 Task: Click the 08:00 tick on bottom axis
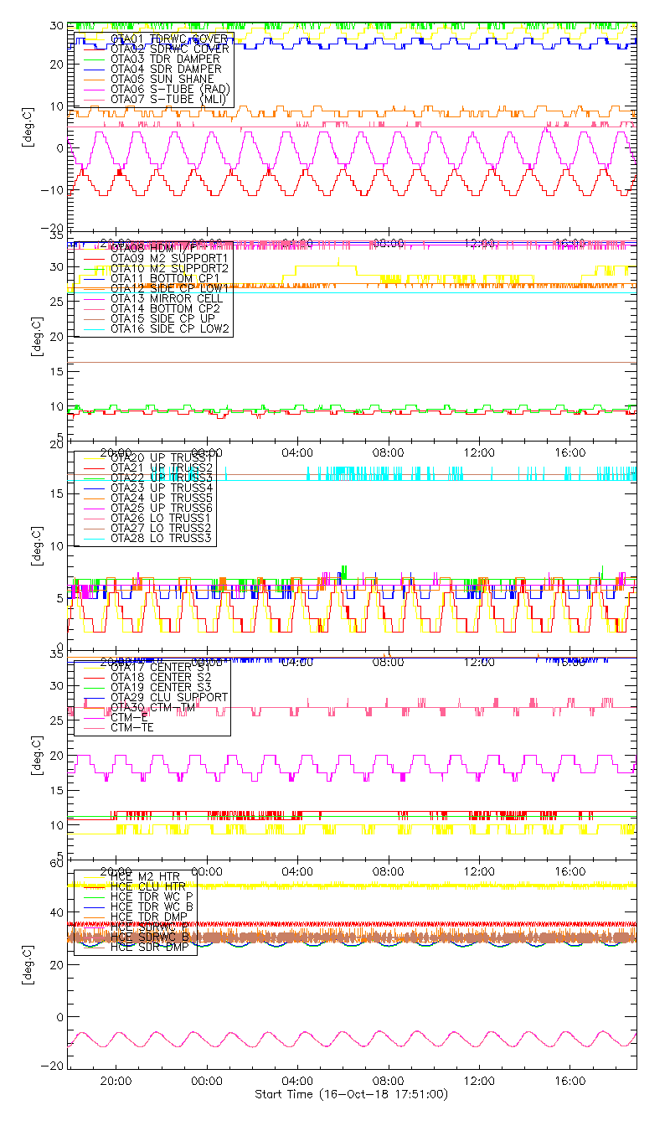(x=389, y=1082)
